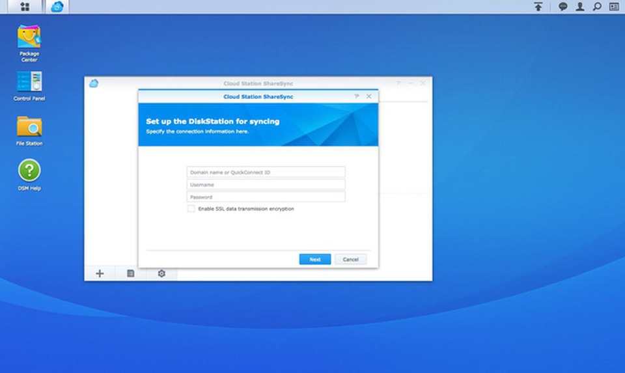Click 'Specify the connection information here.' text

click(x=197, y=131)
